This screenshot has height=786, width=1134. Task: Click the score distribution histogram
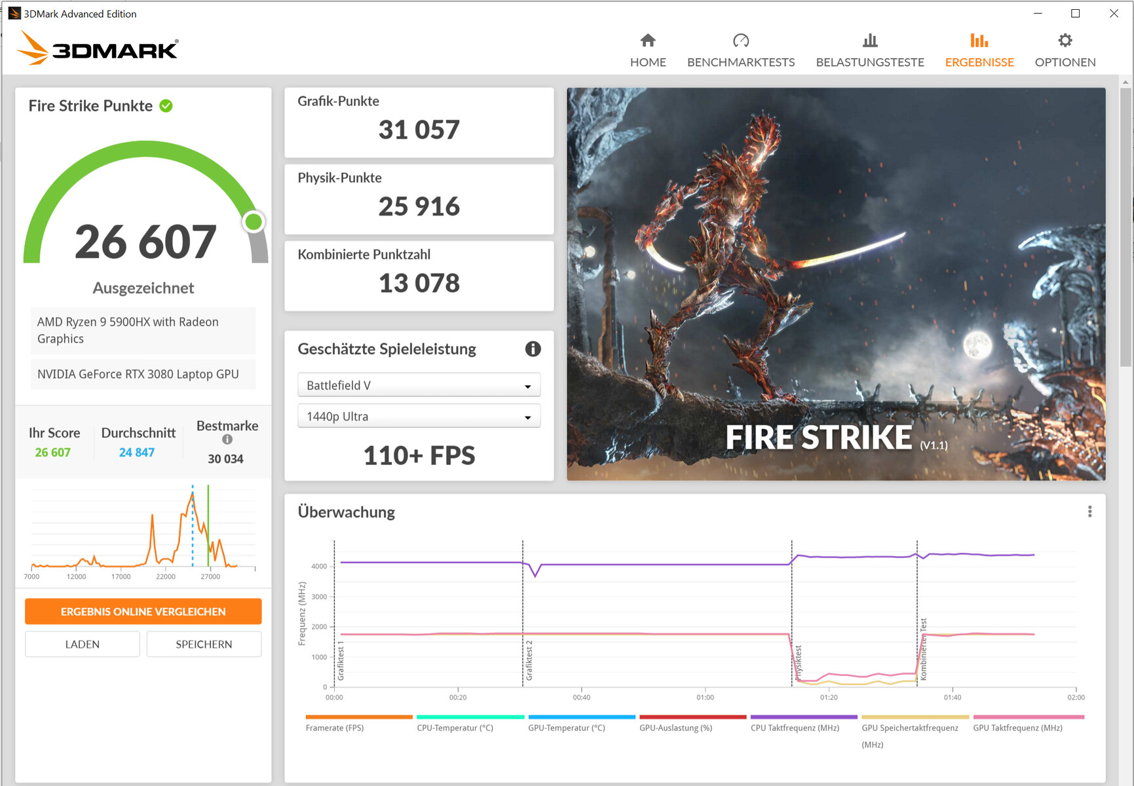143,532
